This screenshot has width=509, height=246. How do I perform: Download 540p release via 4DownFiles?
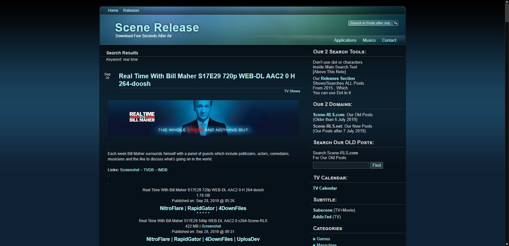click(219, 239)
